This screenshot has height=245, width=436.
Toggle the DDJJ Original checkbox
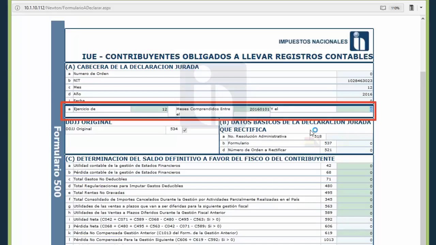(x=185, y=130)
